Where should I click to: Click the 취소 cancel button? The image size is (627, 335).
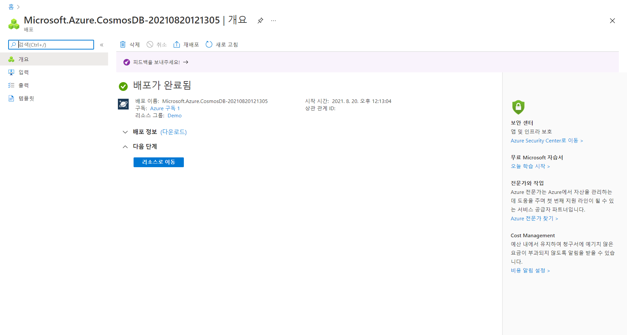pos(157,44)
